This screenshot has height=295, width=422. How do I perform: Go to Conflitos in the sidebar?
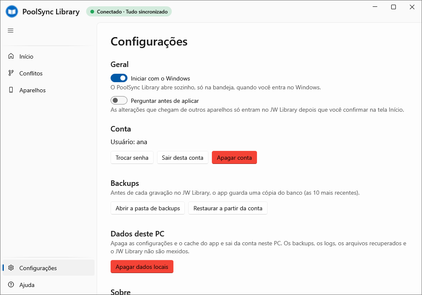point(49,73)
